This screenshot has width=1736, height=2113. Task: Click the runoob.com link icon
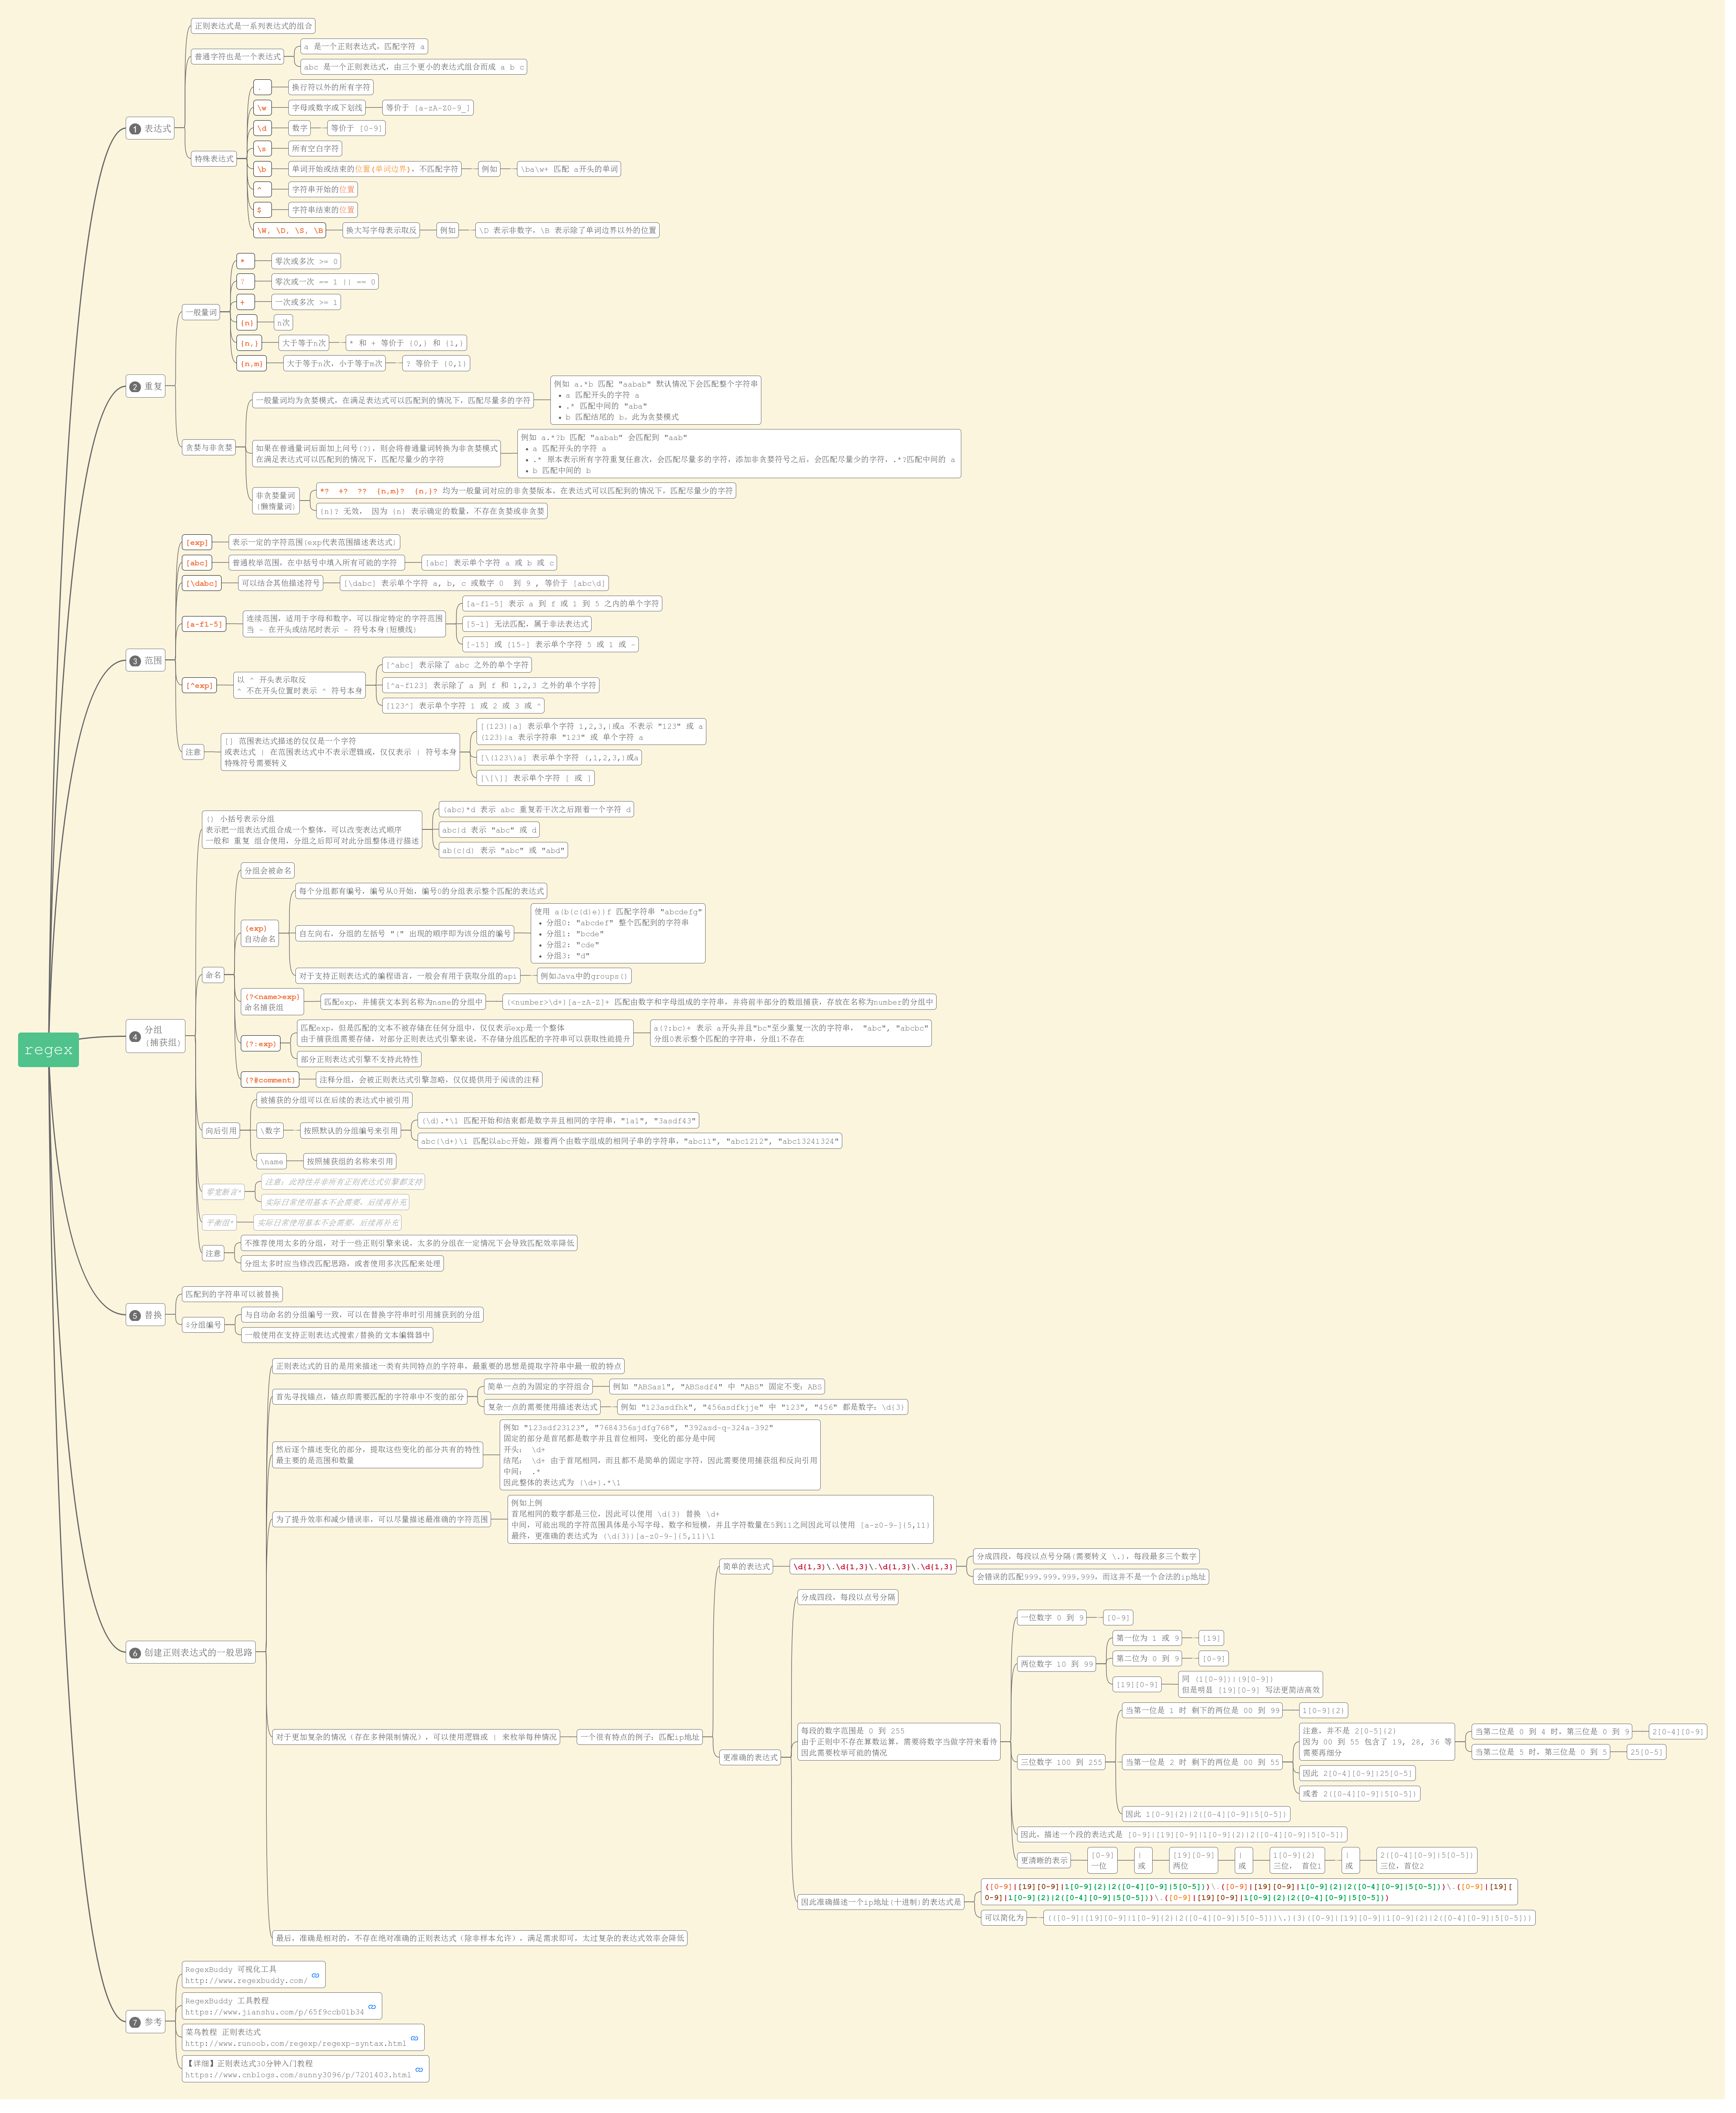[414, 2037]
